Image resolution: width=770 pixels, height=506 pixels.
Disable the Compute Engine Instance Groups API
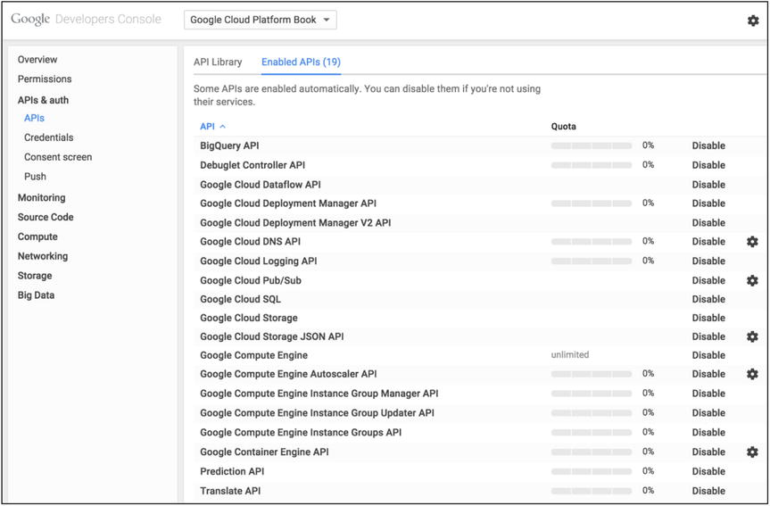(708, 432)
